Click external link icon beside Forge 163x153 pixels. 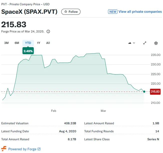point(39,149)
